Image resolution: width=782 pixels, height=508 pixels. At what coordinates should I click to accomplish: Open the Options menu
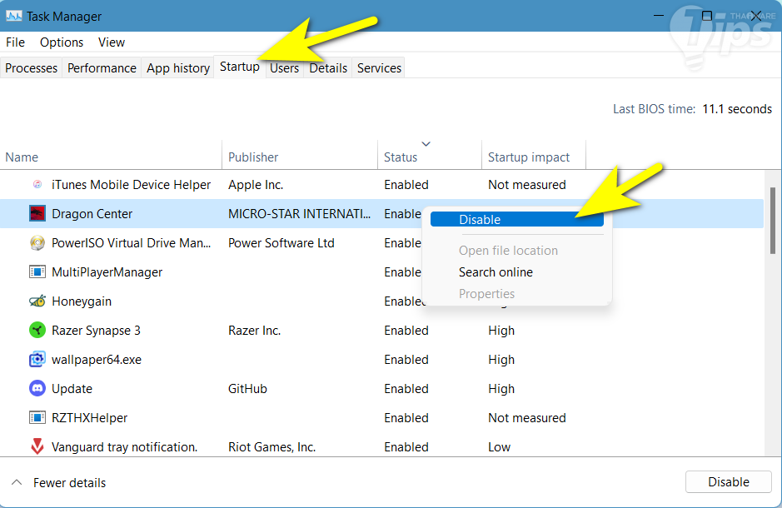pyautogui.click(x=62, y=42)
